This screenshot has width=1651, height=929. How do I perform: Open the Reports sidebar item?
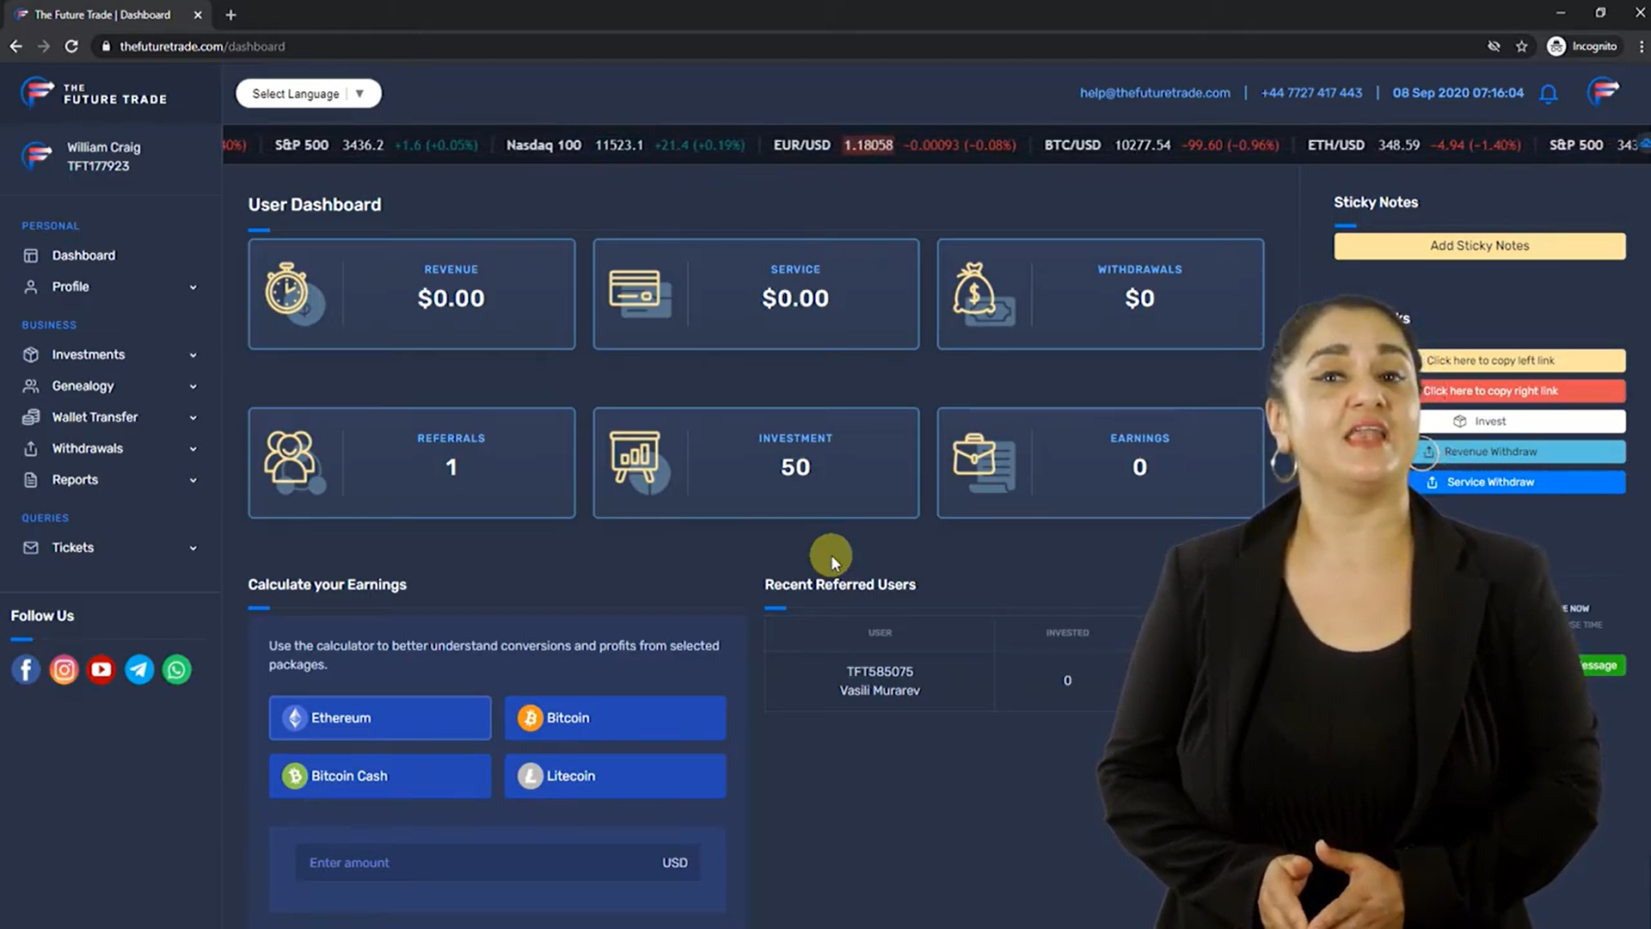(x=75, y=480)
